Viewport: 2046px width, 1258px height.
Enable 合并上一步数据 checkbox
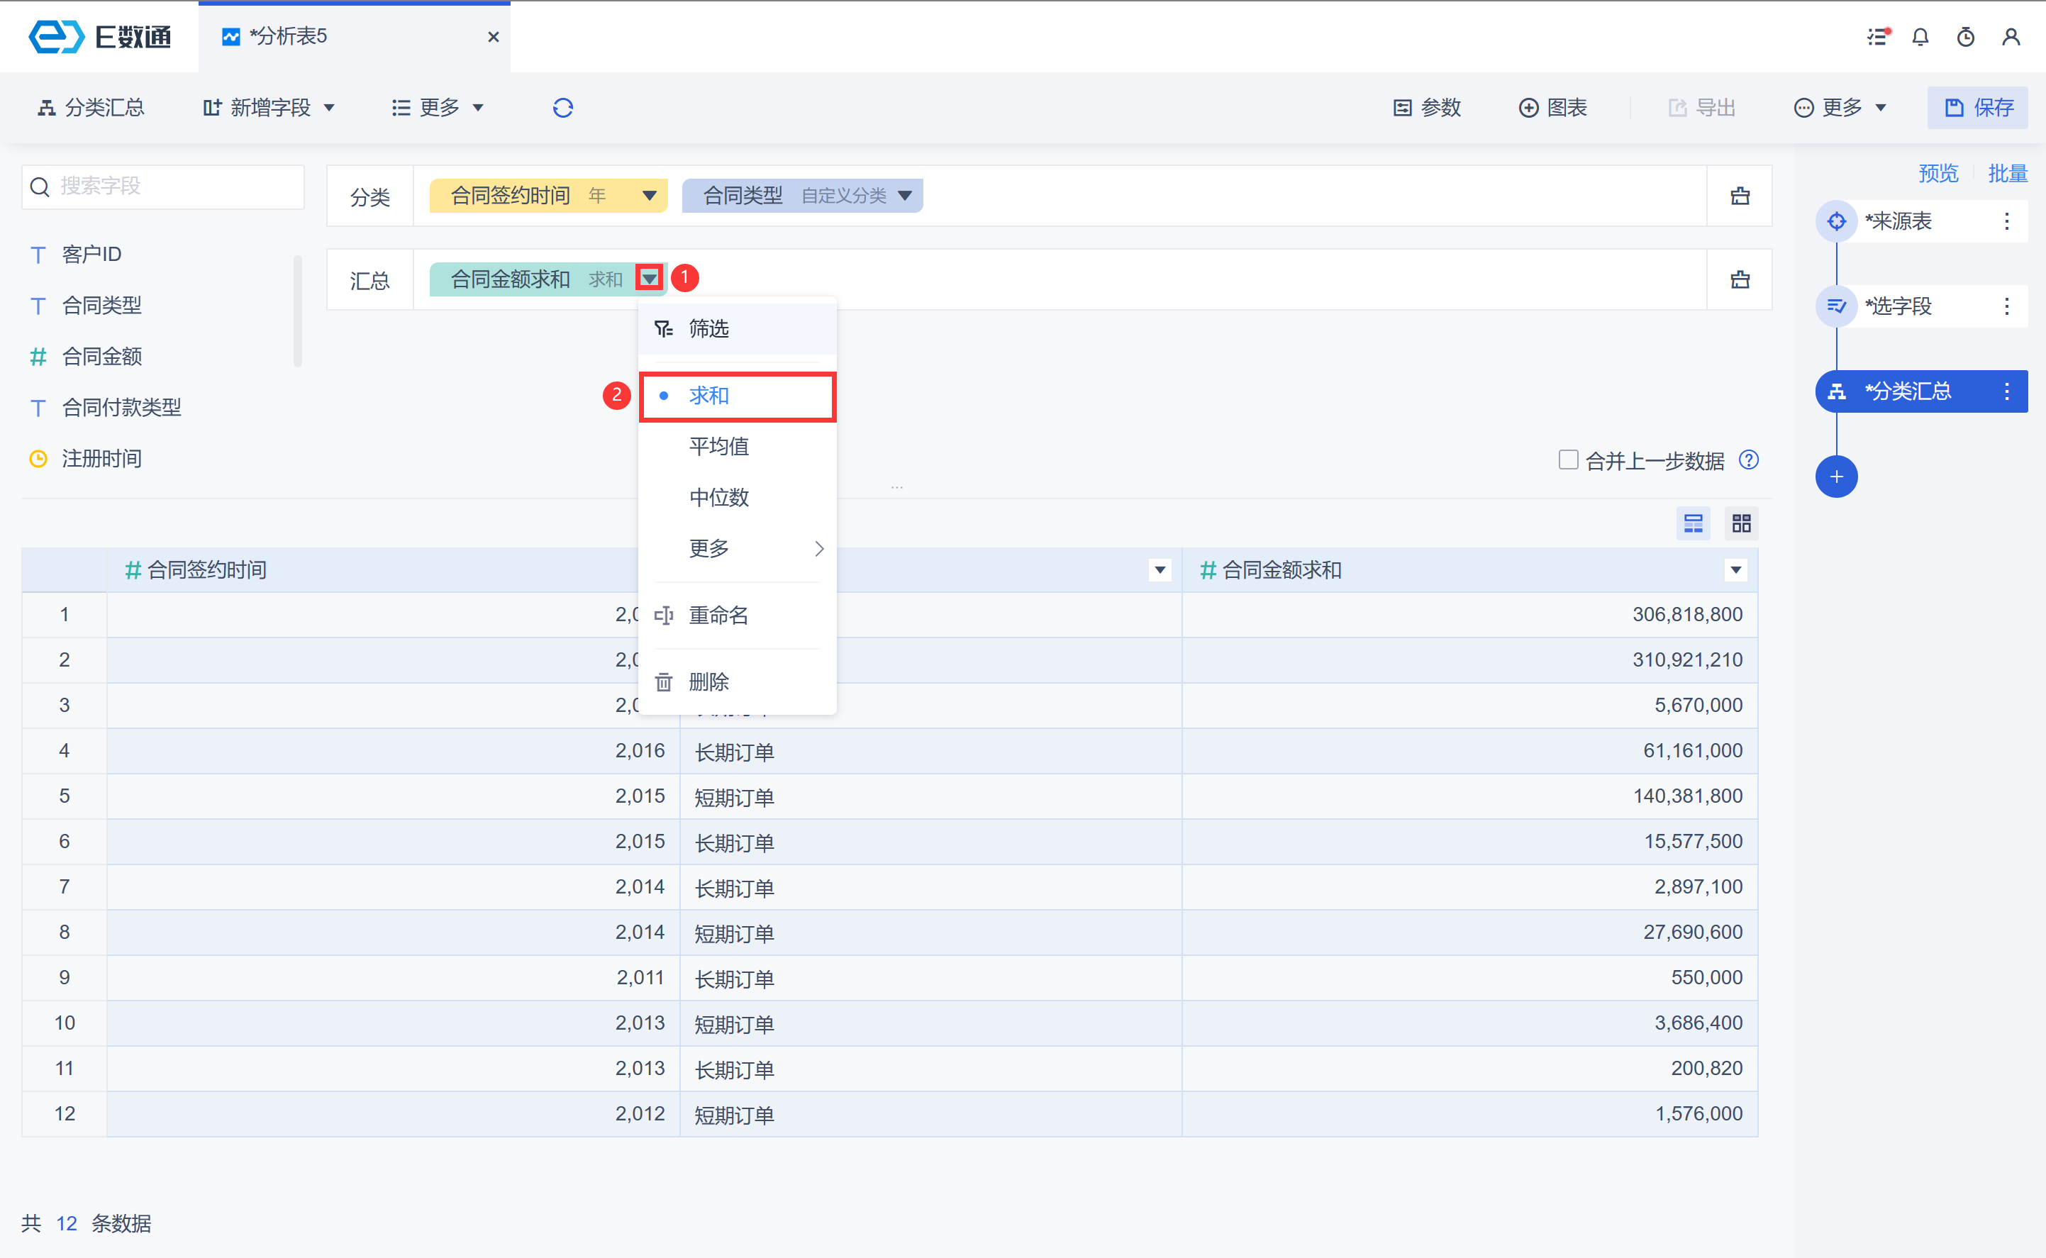pos(1569,460)
